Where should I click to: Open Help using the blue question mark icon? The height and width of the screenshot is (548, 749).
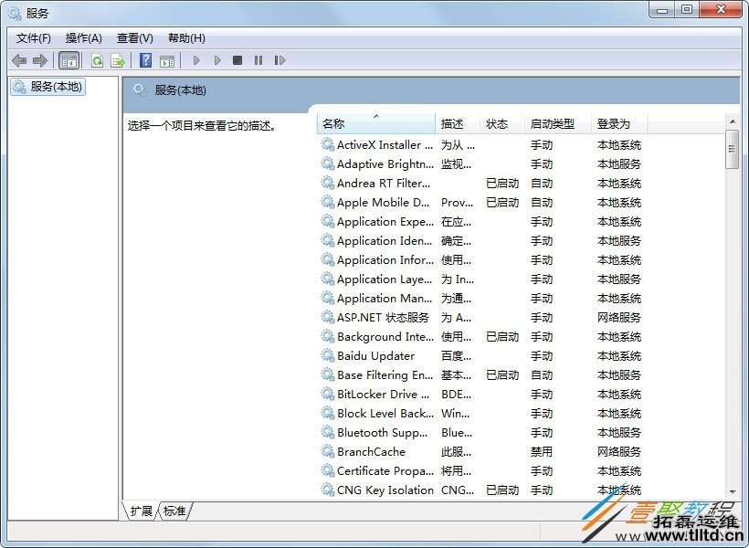pyautogui.click(x=145, y=59)
